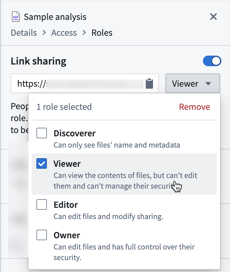
Task: Check the Discoverer role checkbox
Action: pyautogui.click(x=42, y=133)
